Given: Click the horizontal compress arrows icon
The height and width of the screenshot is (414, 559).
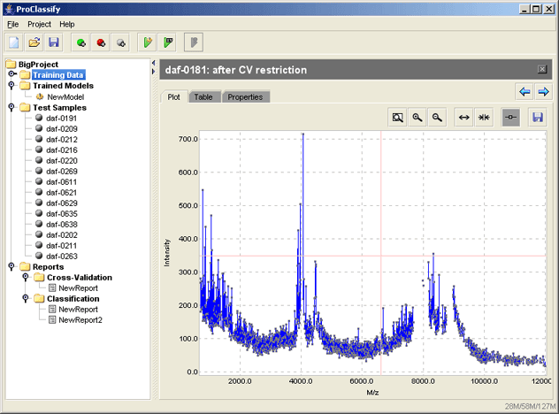Looking at the screenshot, I should (484, 118).
